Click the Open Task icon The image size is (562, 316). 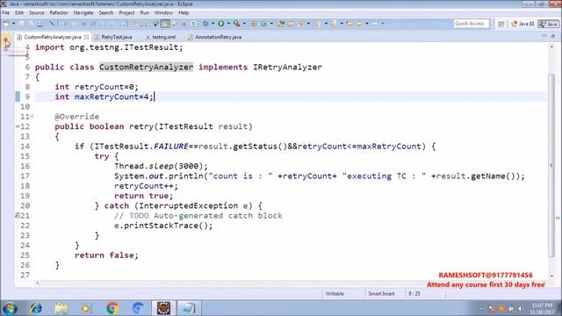point(291,24)
